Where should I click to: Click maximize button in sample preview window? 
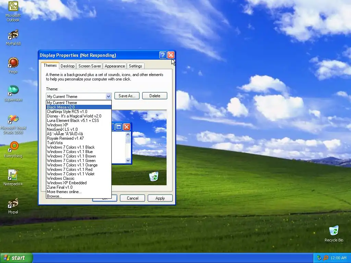click(x=119, y=127)
